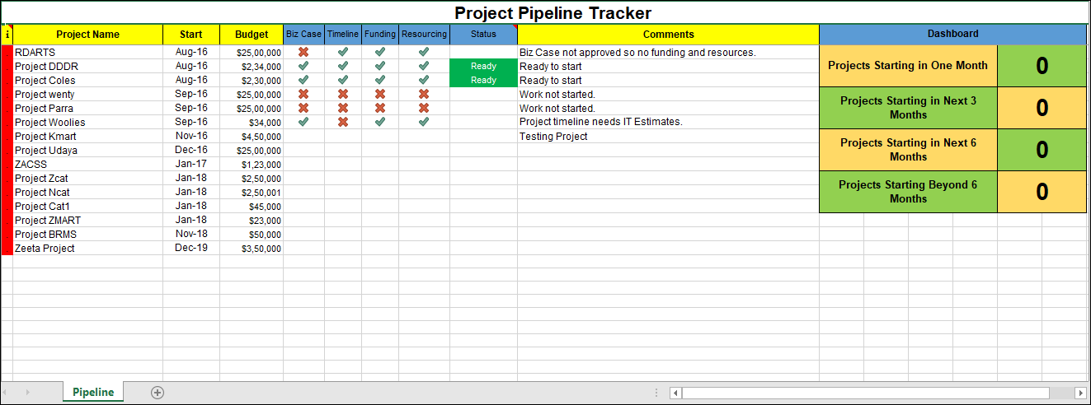Select the Comments column header cell
The width and height of the screenshot is (1091, 405).
tap(668, 35)
